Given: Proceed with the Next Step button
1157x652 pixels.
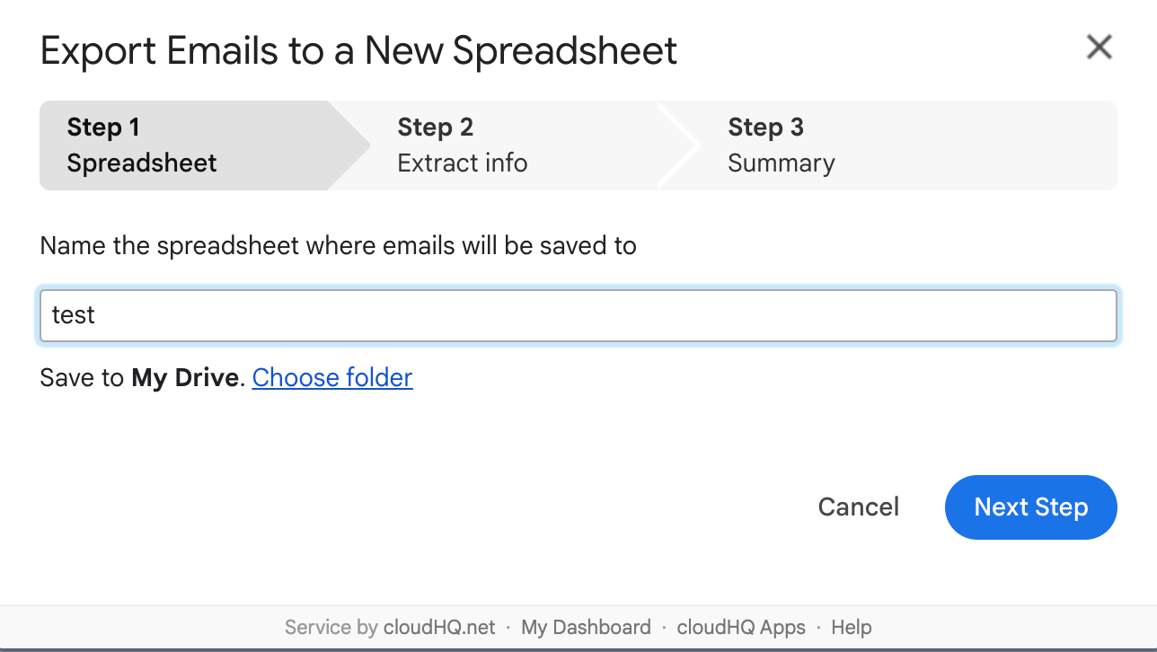Looking at the screenshot, I should (x=1030, y=507).
